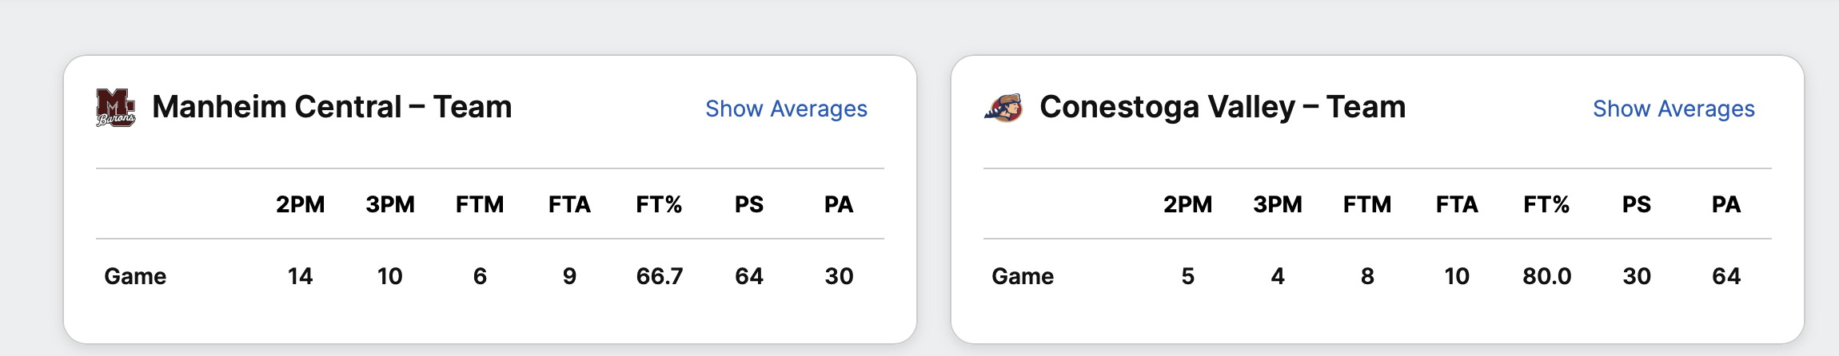Select the Game row label for Manheim Central
Viewport: 1839px width, 356px height.
tap(135, 276)
